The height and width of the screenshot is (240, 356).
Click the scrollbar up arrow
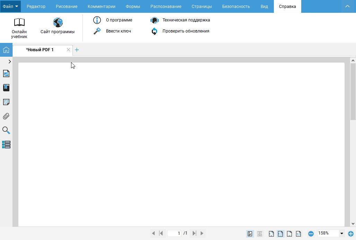tap(353, 61)
